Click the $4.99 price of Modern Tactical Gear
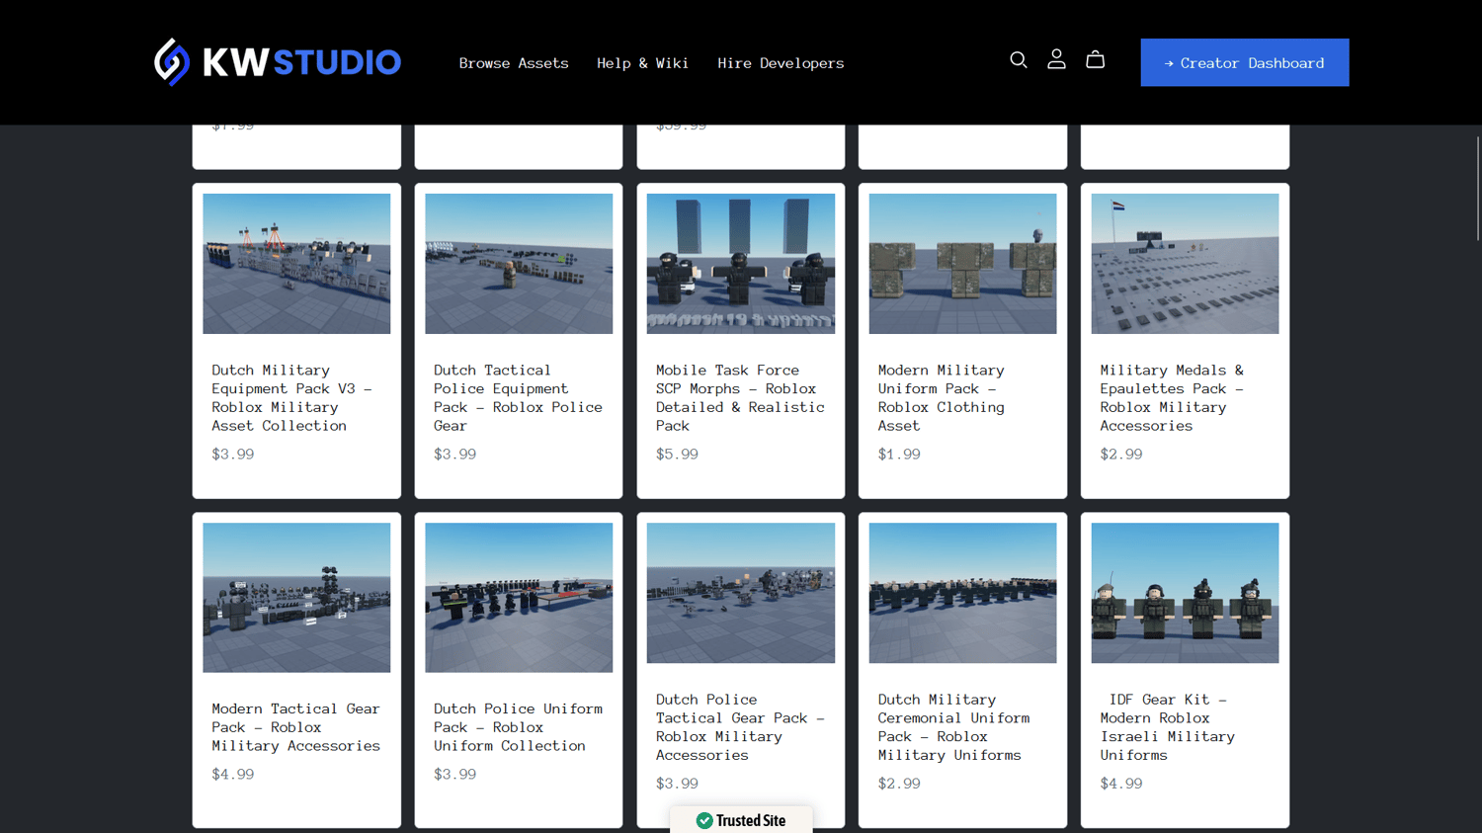Viewport: 1482px width, 833px height. 233,775
